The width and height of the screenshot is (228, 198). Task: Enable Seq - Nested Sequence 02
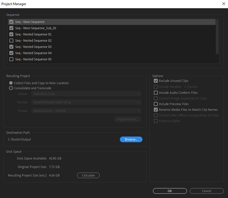pos(11,40)
